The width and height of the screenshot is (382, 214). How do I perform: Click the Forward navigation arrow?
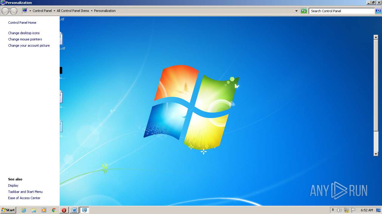[13, 11]
